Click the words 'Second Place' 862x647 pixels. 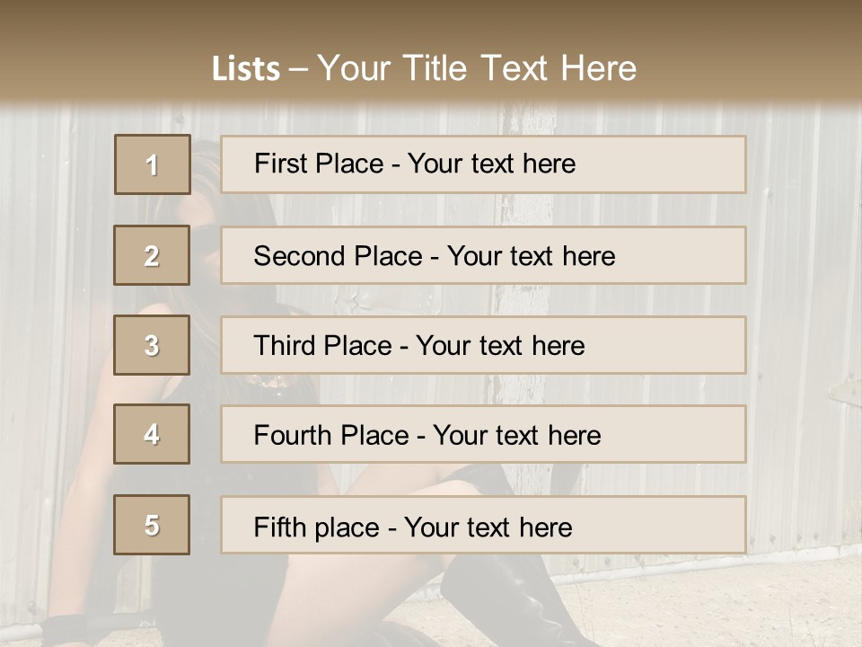tap(338, 256)
